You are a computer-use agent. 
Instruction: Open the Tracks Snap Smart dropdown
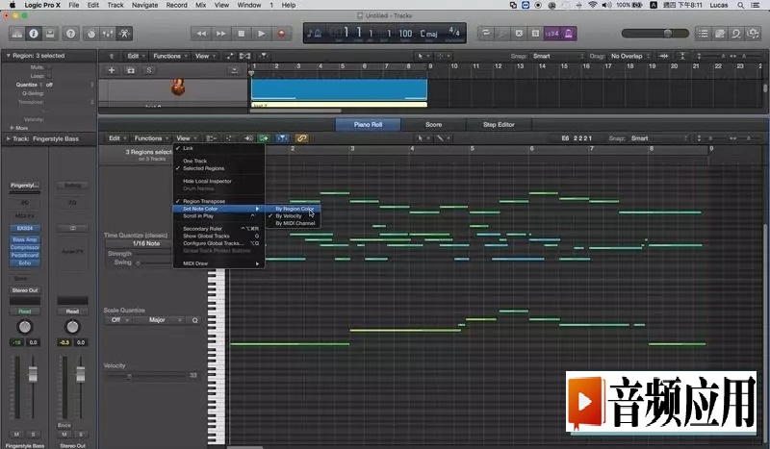click(x=558, y=56)
